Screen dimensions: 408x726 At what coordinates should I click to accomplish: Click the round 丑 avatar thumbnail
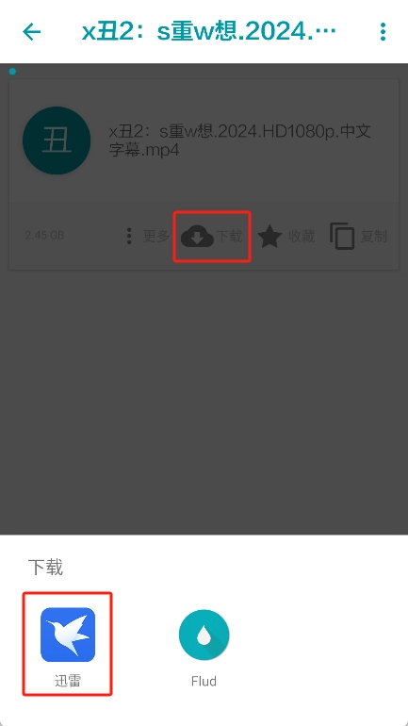pyautogui.click(x=57, y=140)
